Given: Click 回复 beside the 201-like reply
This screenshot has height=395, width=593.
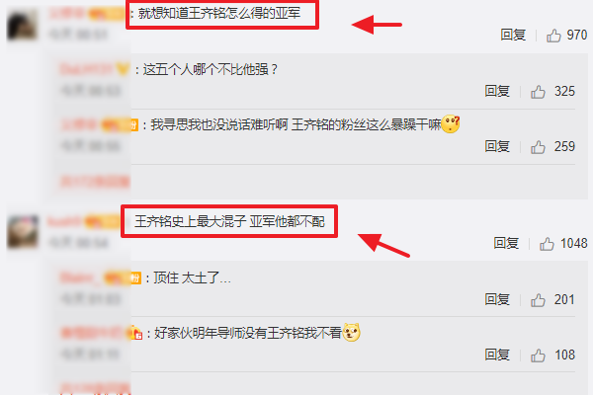Looking at the screenshot, I should 497,299.
